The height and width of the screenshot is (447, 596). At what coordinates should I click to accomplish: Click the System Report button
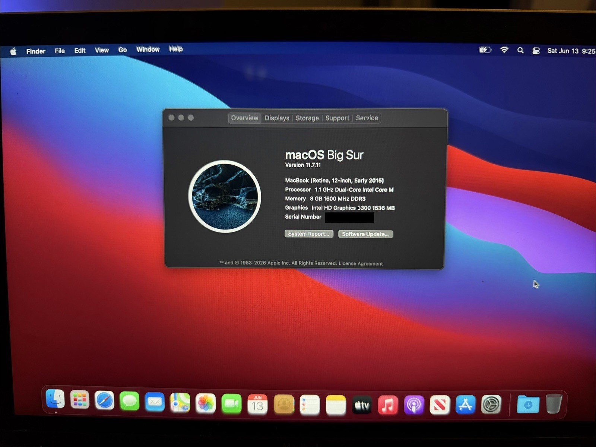click(309, 234)
